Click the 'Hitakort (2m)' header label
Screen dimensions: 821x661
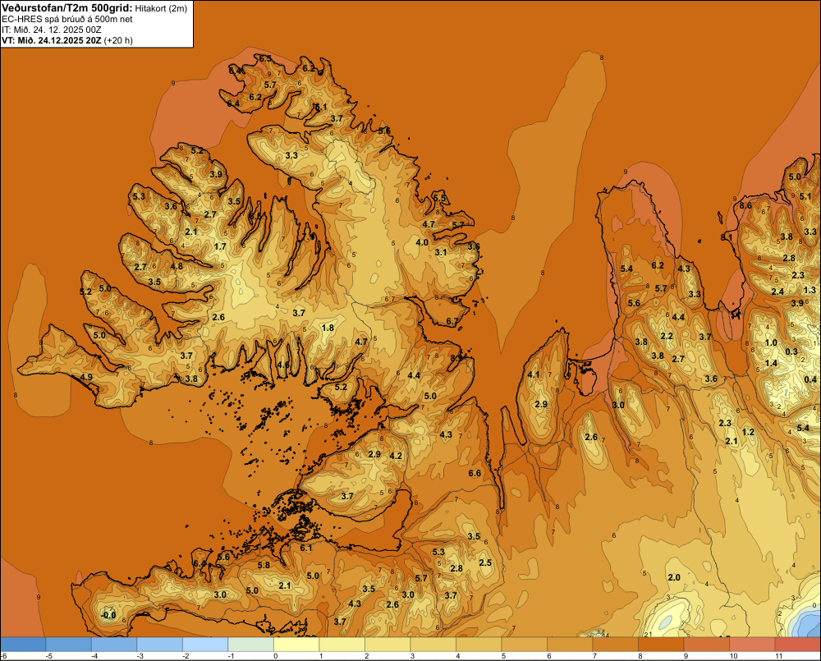point(161,8)
